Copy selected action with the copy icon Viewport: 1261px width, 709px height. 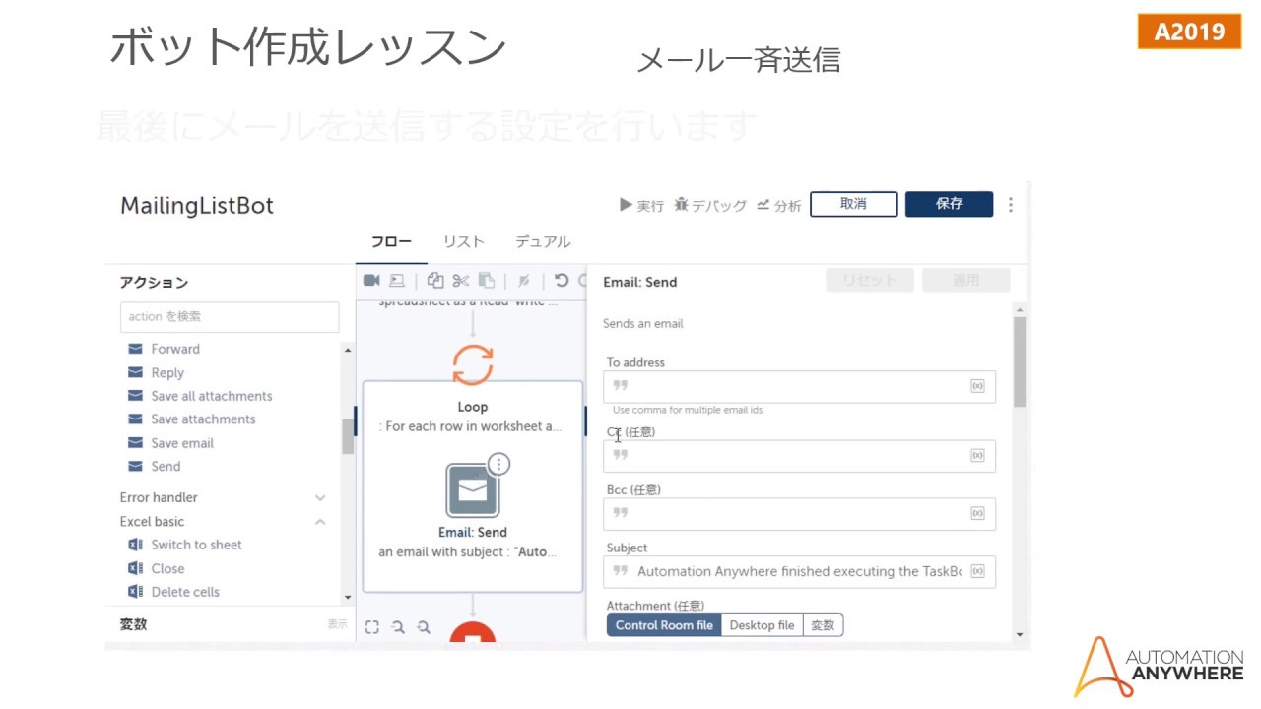(435, 281)
